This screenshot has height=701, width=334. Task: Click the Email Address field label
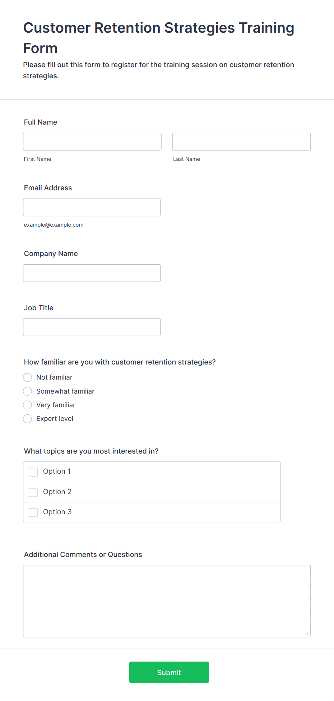[x=48, y=188]
